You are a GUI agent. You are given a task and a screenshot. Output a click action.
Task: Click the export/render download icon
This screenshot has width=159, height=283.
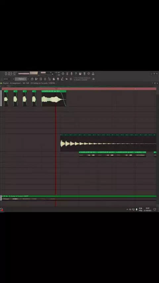[93, 74]
